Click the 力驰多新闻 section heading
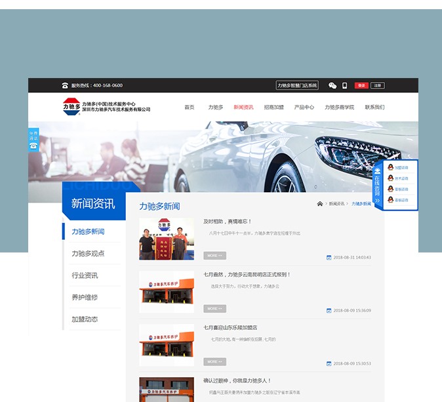 [x=159, y=207]
